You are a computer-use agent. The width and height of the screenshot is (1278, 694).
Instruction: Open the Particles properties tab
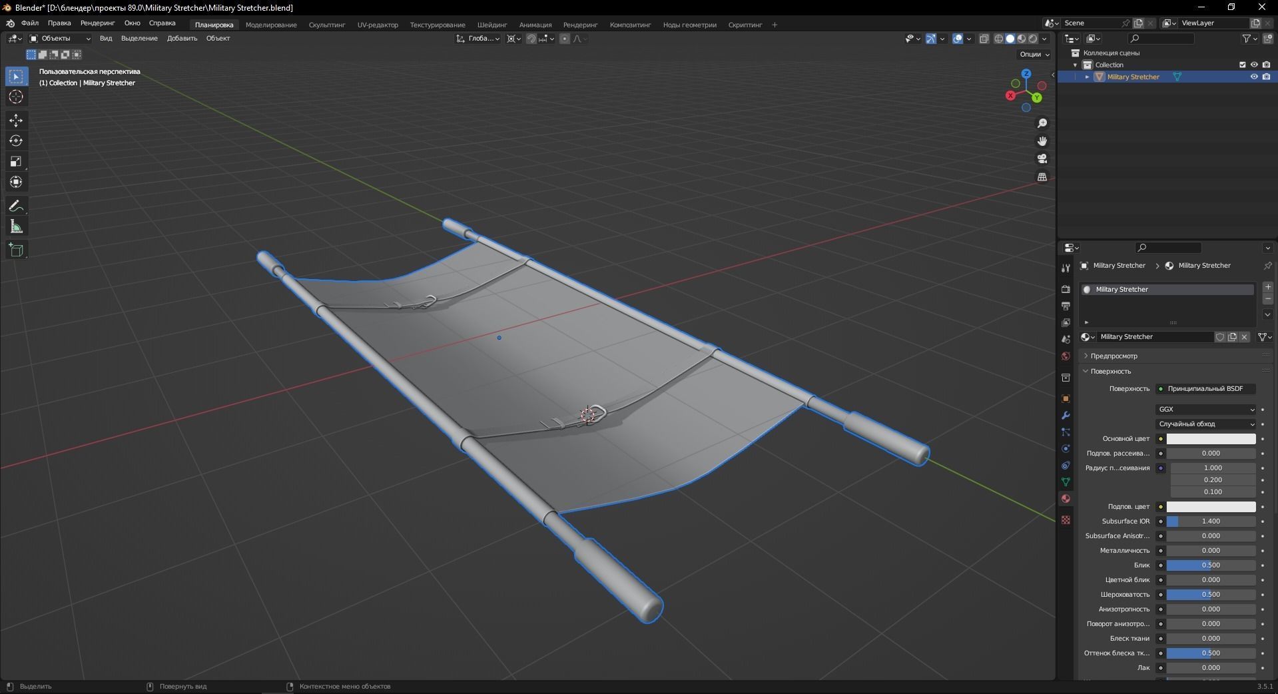(1066, 432)
